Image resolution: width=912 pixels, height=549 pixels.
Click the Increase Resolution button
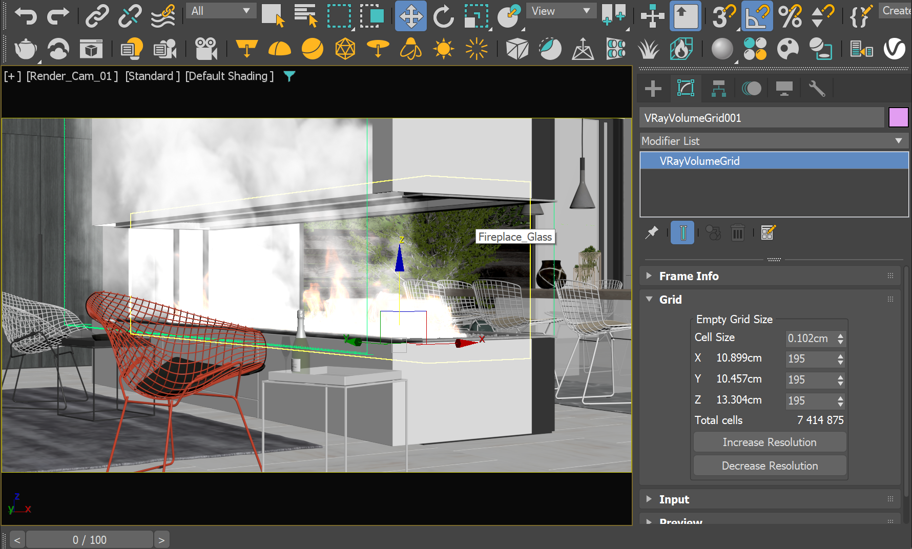tap(769, 442)
